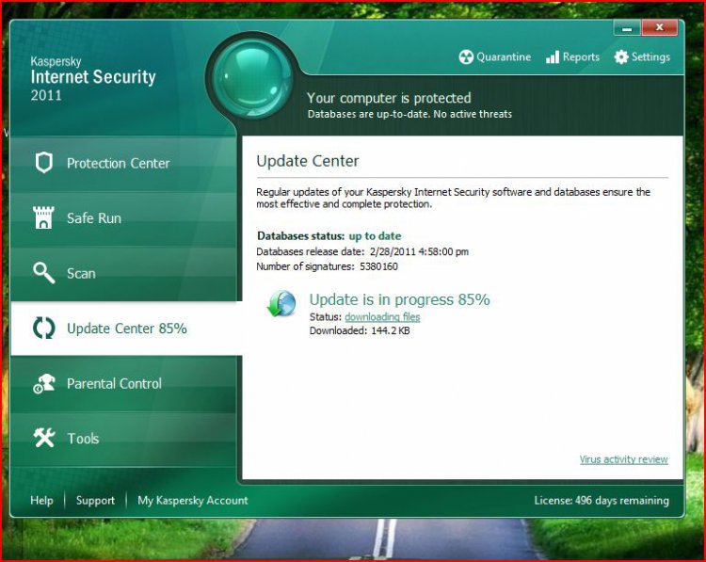Click the Scan magnifying glass icon
The width and height of the screenshot is (706, 562).
(x=43, y=272)
